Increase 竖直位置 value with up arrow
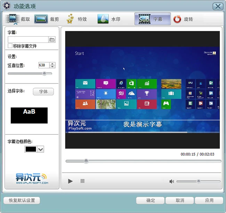The width and height of the screenshot is (226, 213). pos(52,64)
